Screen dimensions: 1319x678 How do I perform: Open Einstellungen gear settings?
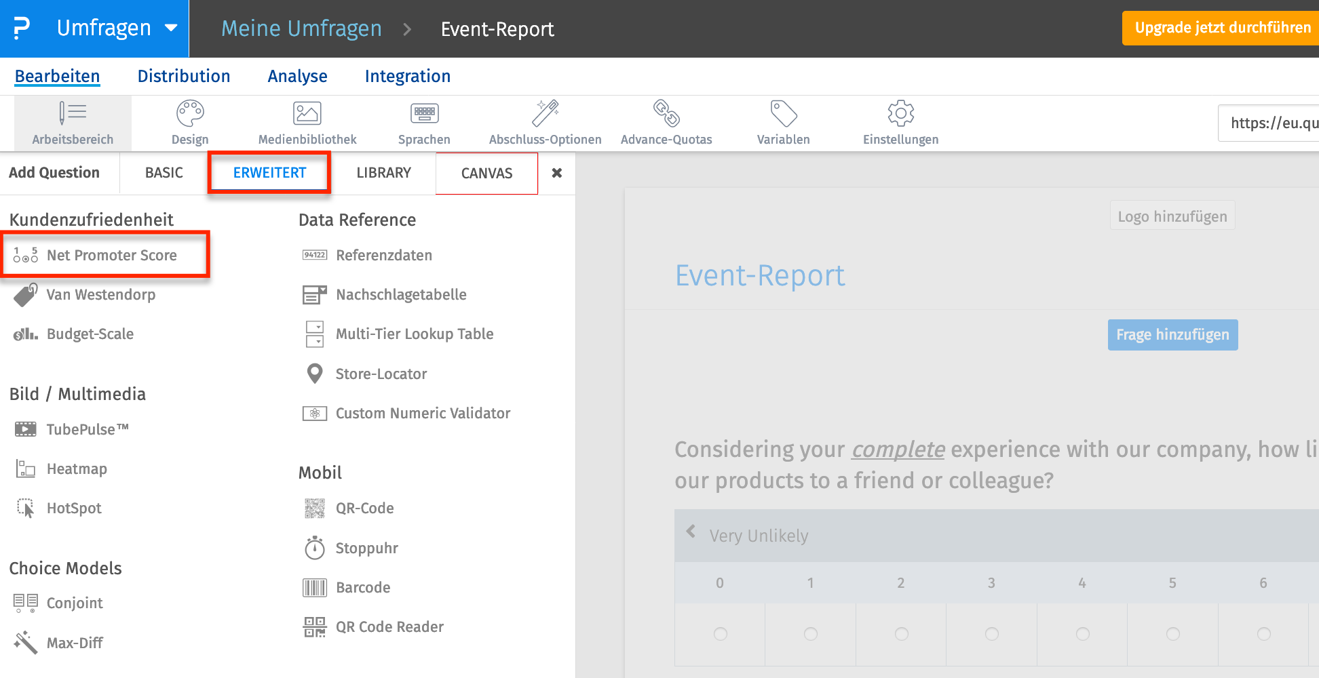tap(900, 122)
